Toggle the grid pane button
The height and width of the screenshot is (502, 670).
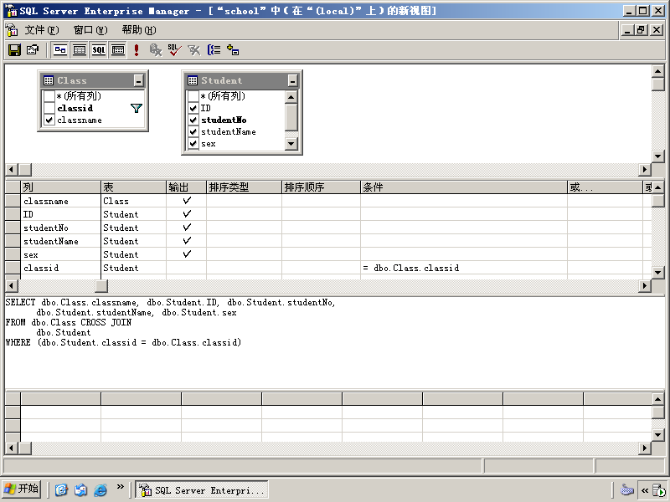[x=80, y=50]
